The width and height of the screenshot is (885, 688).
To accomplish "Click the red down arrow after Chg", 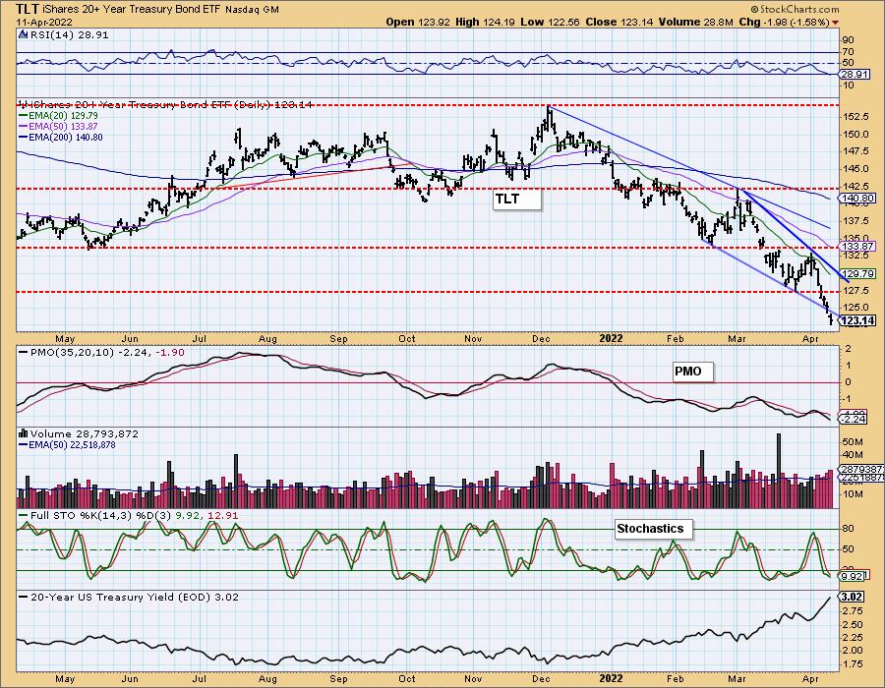I will click(835, 23).
